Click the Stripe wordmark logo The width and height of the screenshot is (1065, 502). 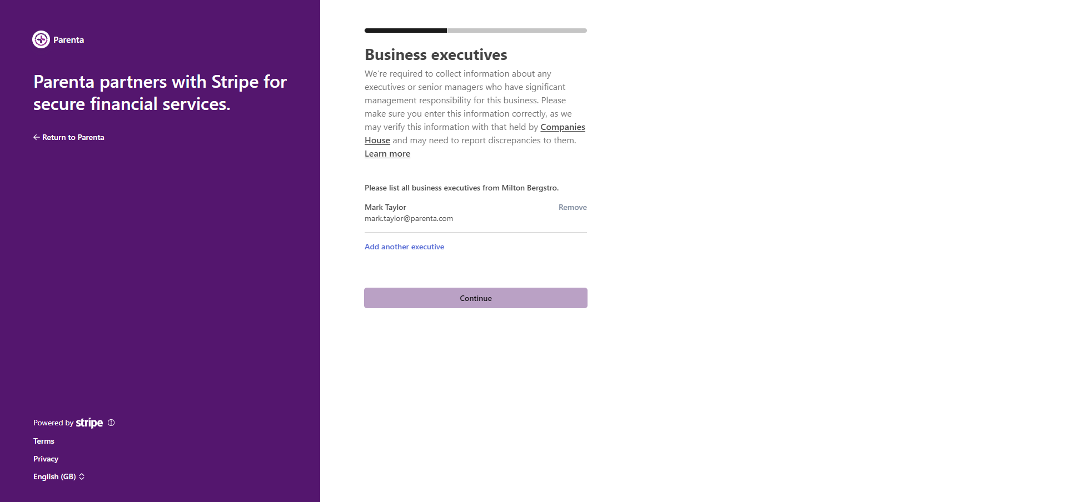click(89, 423)
